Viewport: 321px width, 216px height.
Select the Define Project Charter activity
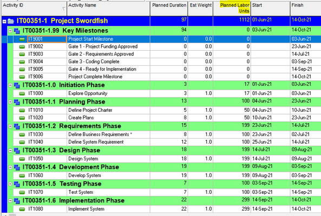click(x=90, y=110)
